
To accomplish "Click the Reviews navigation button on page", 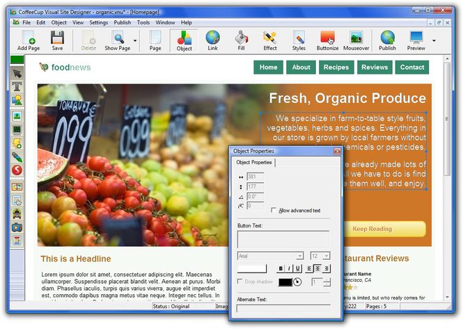I will (375, 67).
